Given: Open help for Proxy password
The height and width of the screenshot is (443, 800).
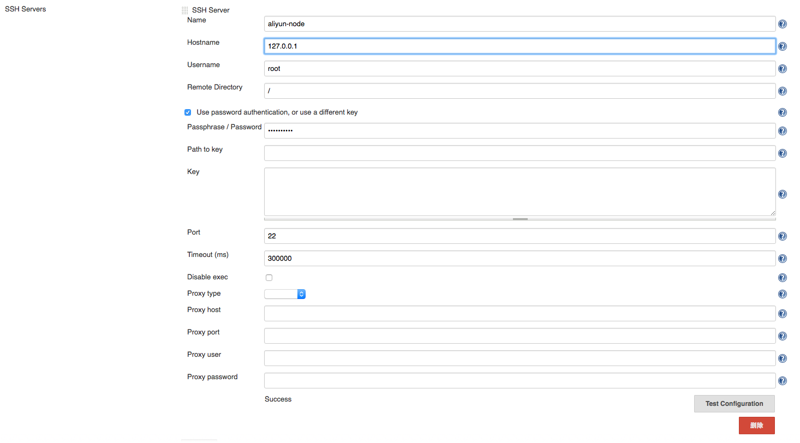Looking at the screenshot, I should tap(782, 381).
